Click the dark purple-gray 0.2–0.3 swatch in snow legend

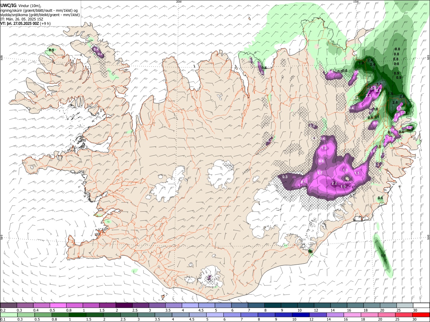(8, 306)
